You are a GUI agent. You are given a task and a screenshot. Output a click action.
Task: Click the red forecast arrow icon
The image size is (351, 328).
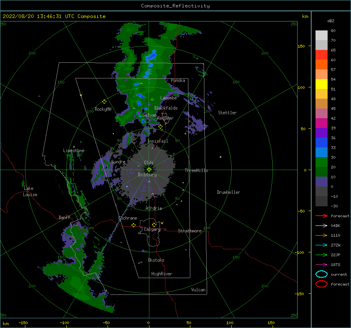click(321, 216)
